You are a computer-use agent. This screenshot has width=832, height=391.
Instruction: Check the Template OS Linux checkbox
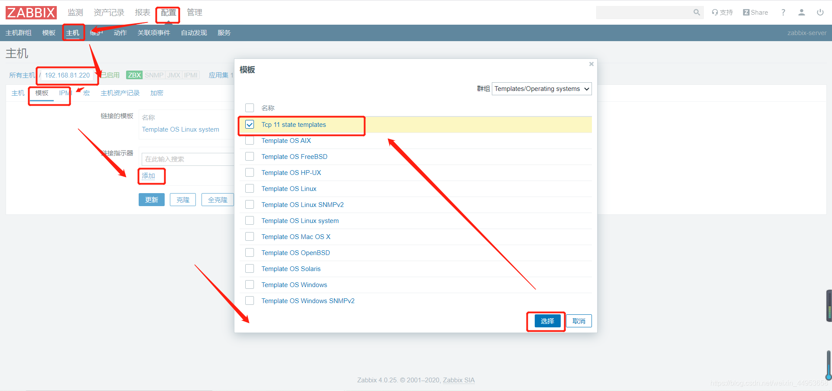pos(250,189)
